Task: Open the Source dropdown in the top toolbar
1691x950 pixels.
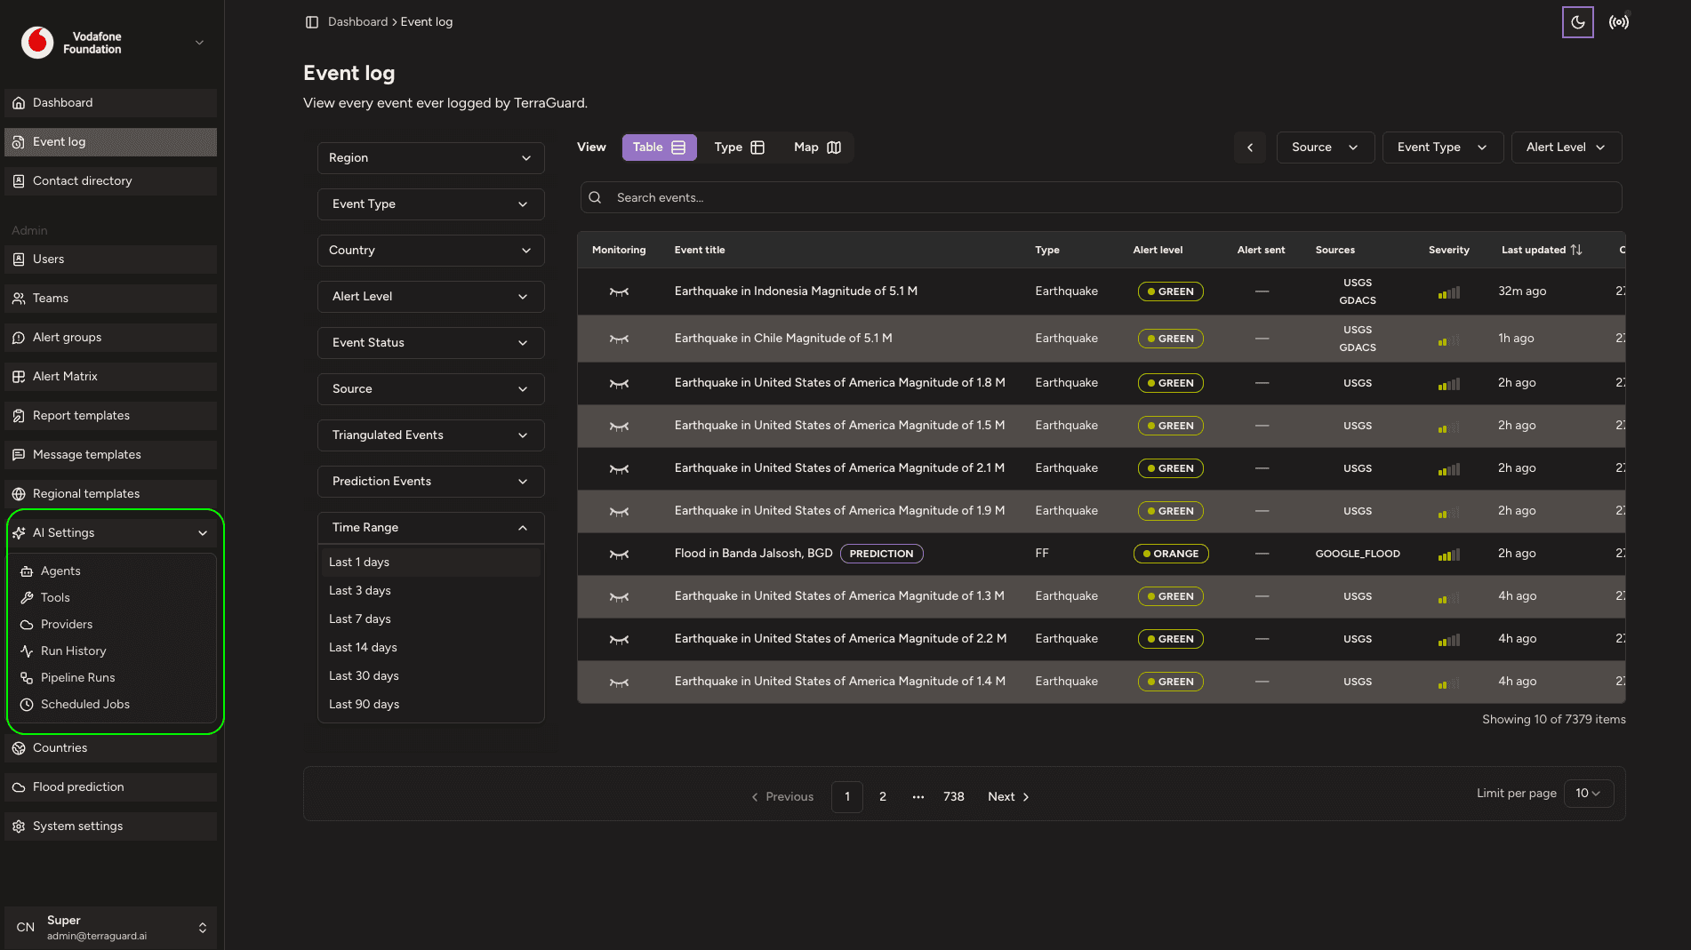Action: point(1326,148)
